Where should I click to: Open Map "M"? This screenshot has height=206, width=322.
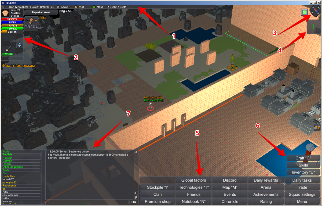coord(230,187)
